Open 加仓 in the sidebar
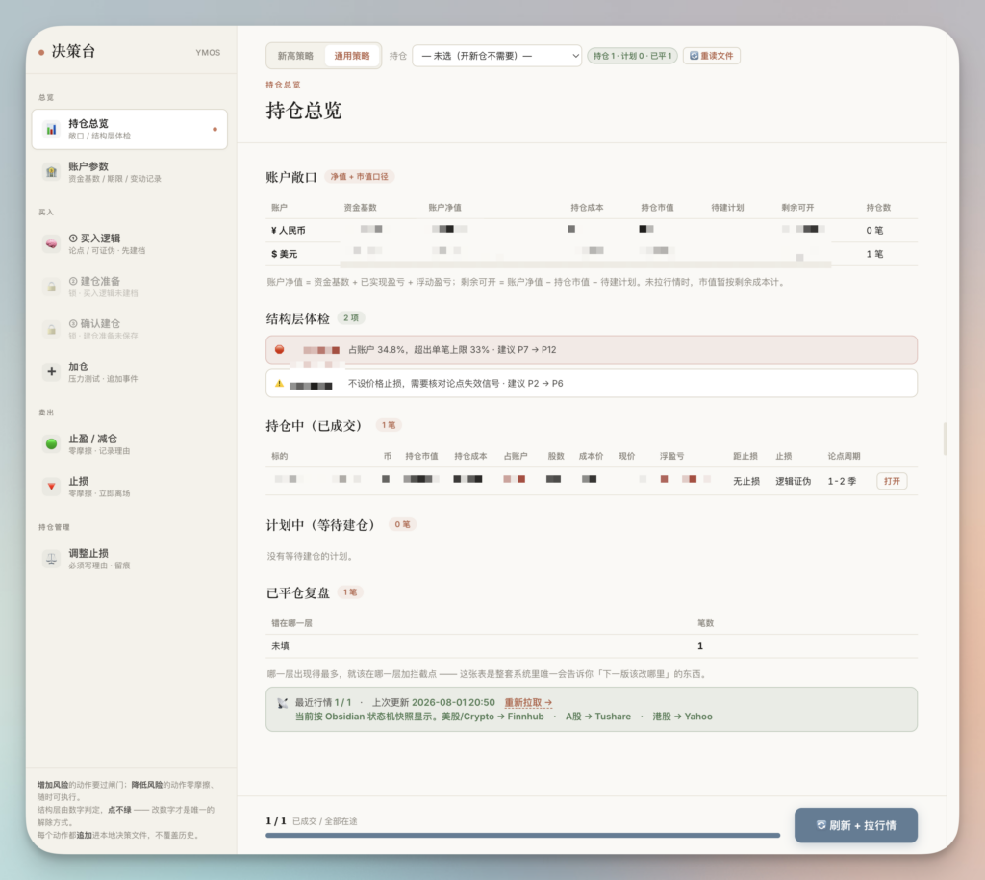Viewport: 985px width, 880px height. coord(130,372)
